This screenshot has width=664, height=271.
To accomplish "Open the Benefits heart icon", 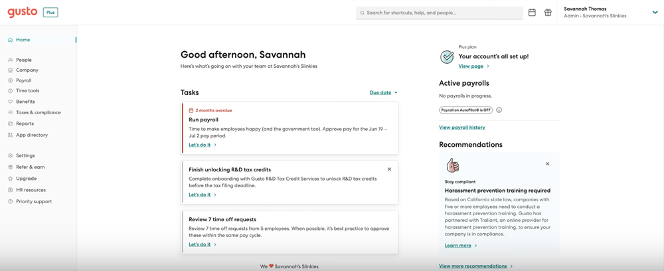I will coord(11,102).
